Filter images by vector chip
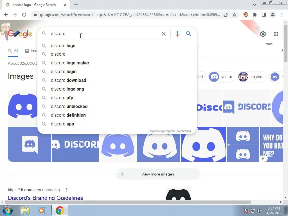 222,77
